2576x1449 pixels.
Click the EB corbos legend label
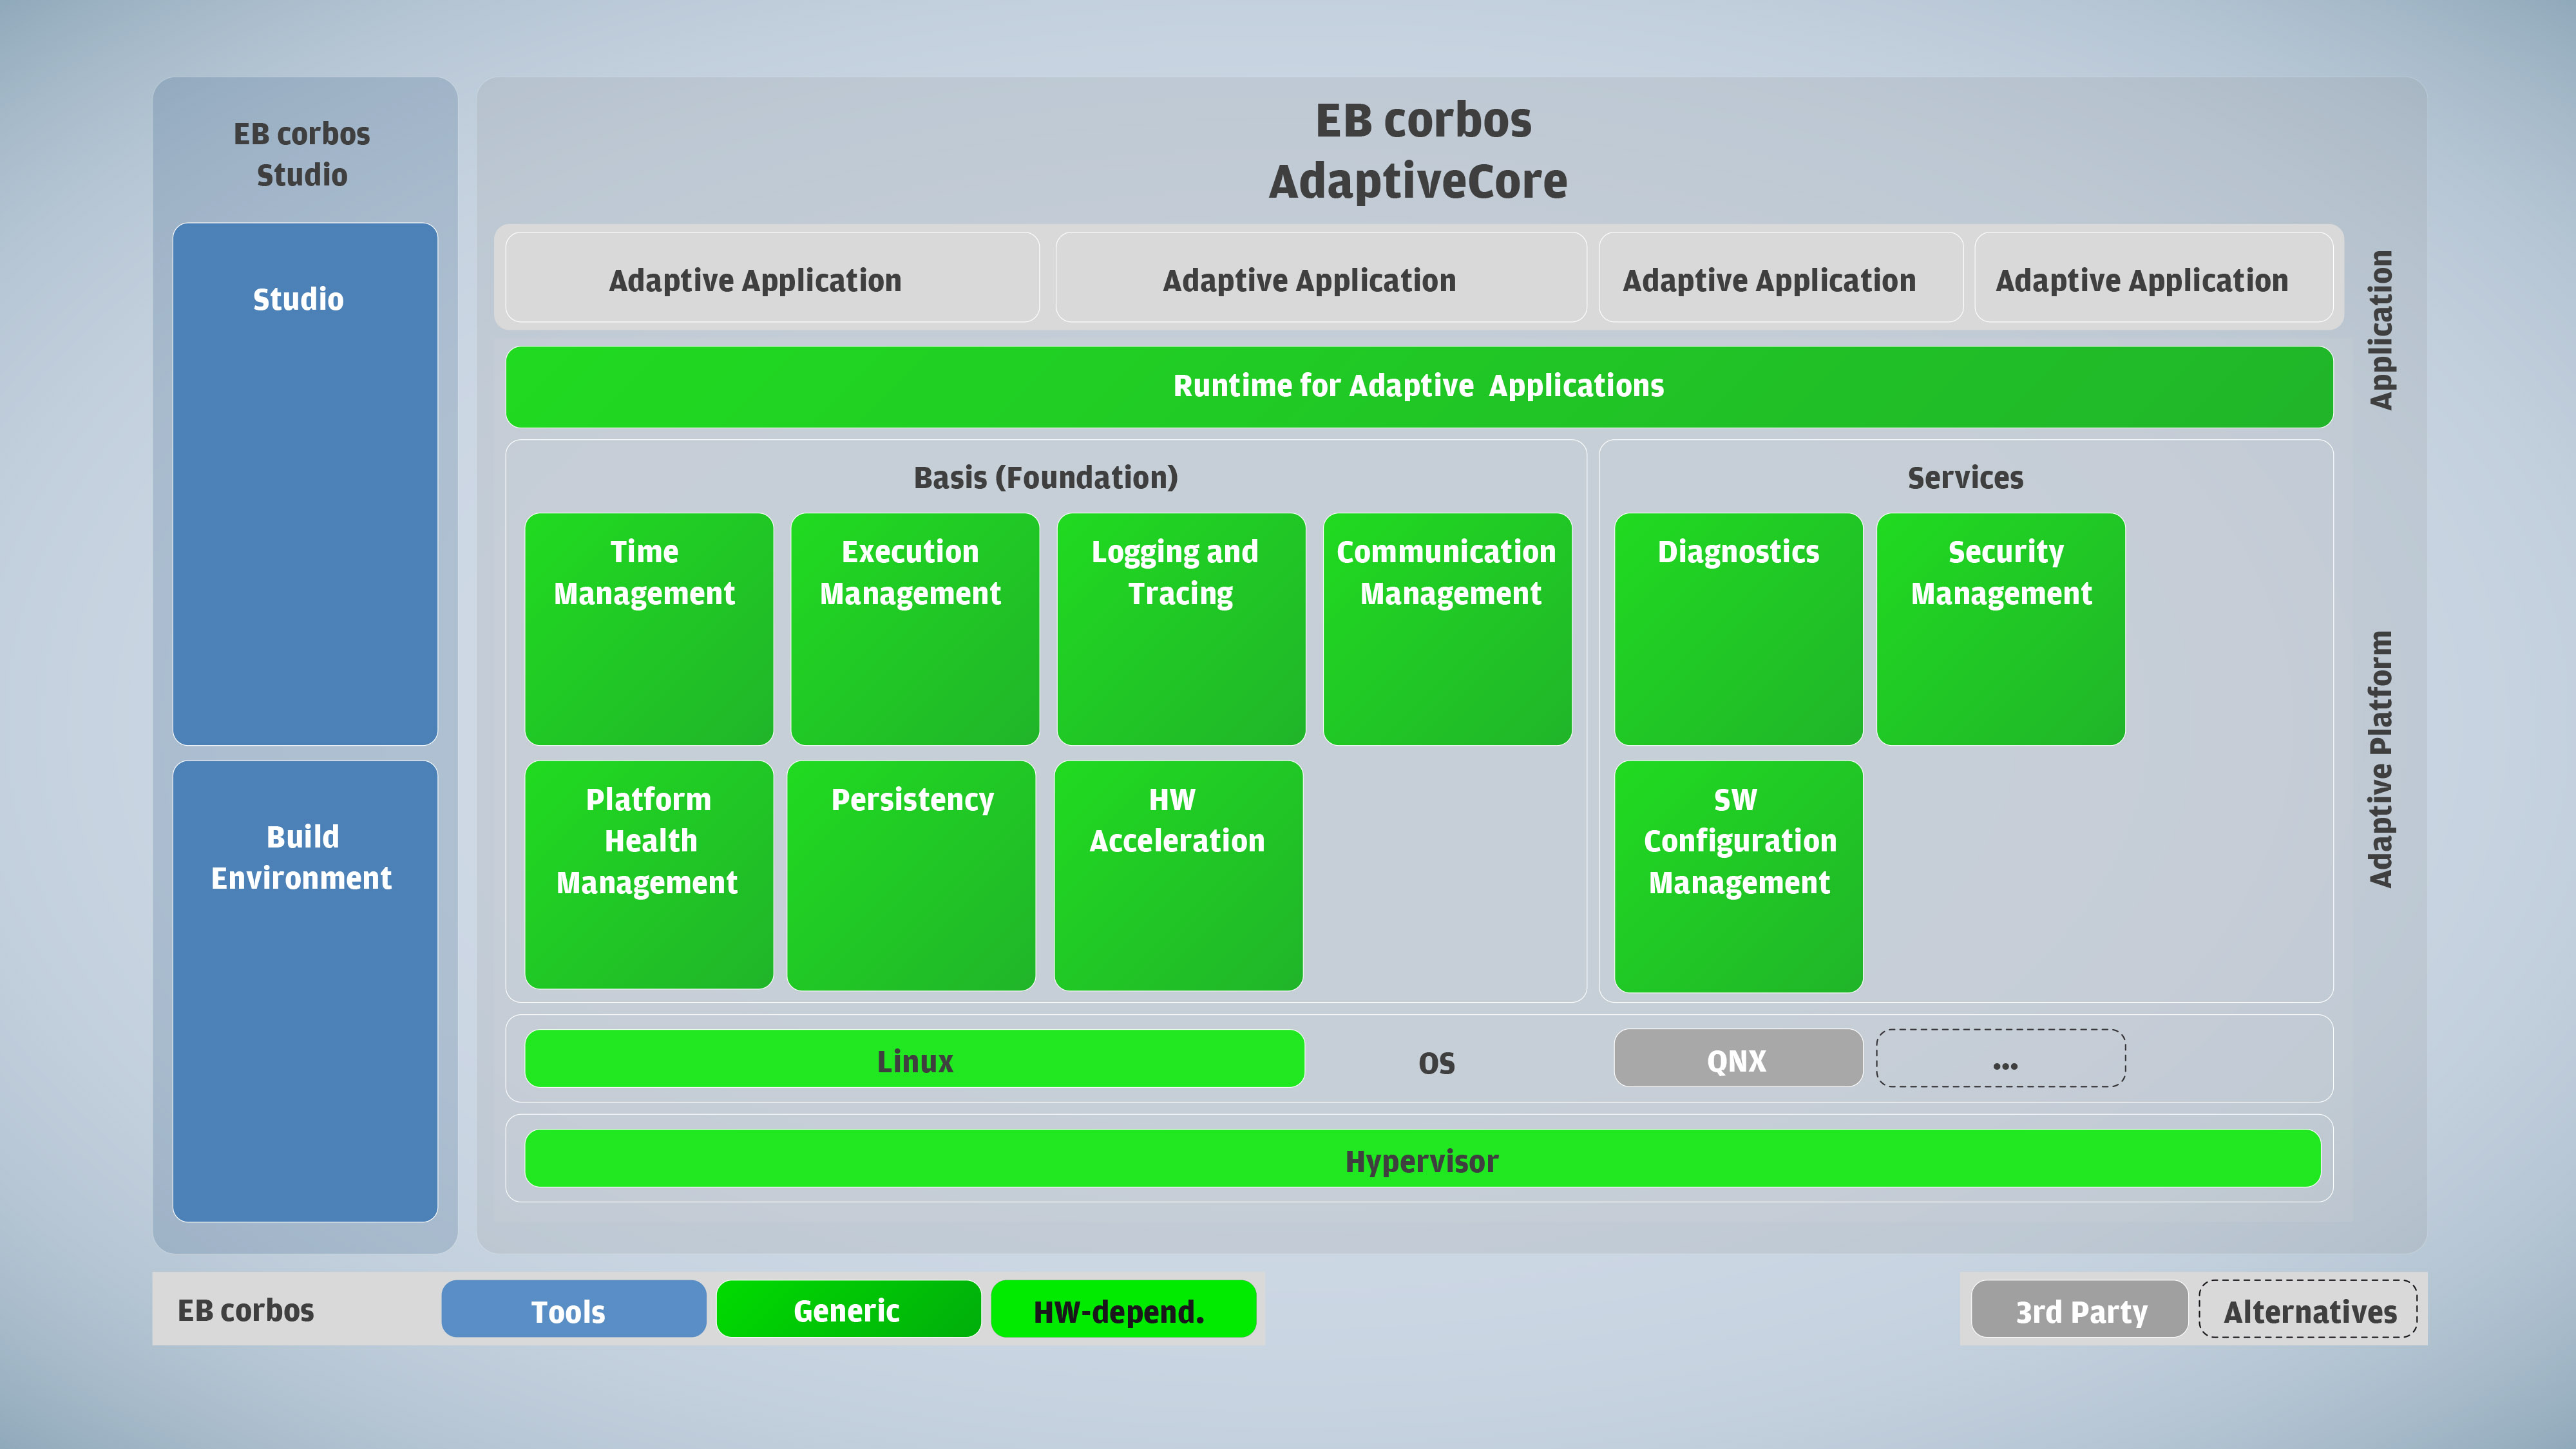pyautogui.click(x=246, y=1310)
